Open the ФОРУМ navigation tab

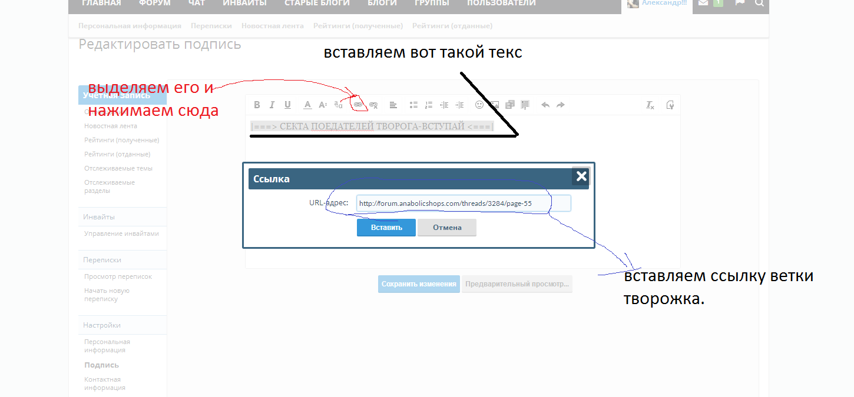click(x=155, y=4)
